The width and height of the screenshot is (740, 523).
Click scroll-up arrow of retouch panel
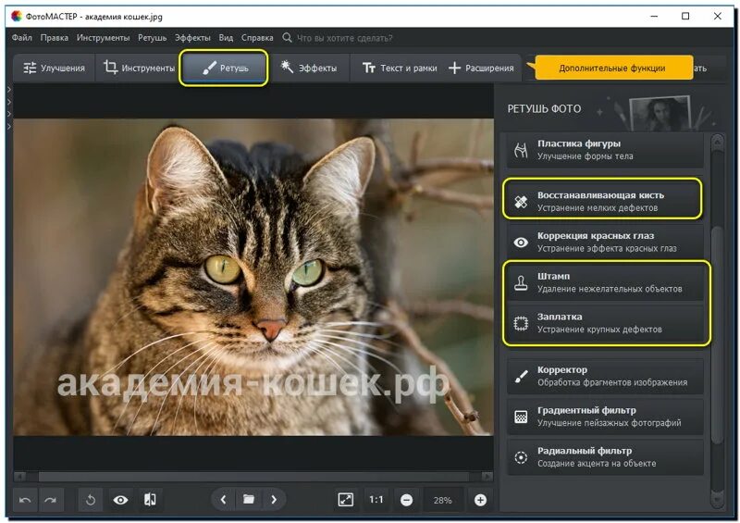pos(718,141)
